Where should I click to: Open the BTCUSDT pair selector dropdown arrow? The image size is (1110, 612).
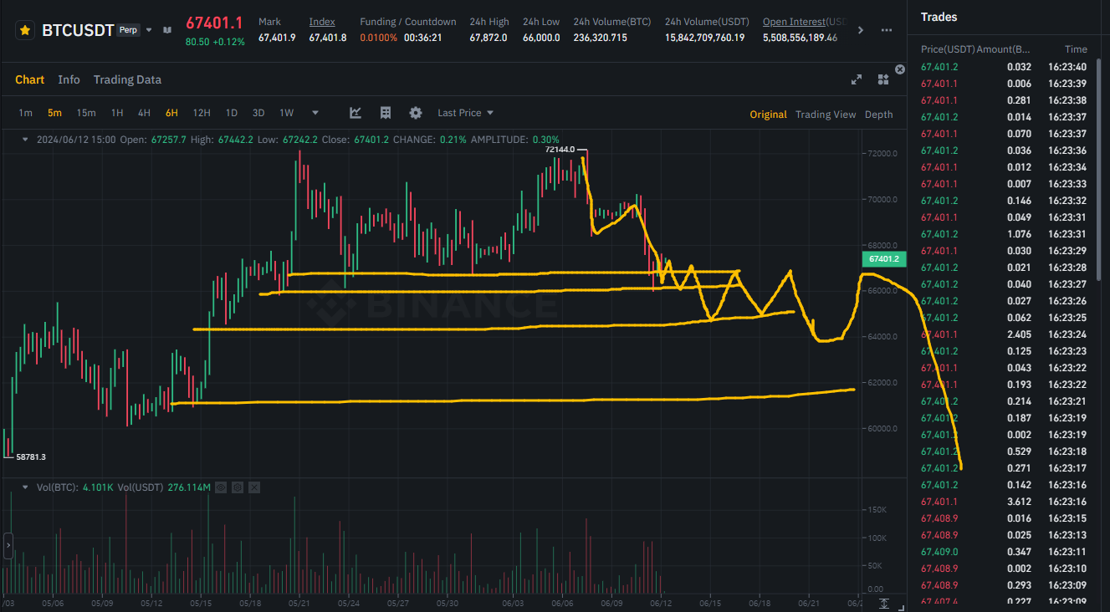149,30
